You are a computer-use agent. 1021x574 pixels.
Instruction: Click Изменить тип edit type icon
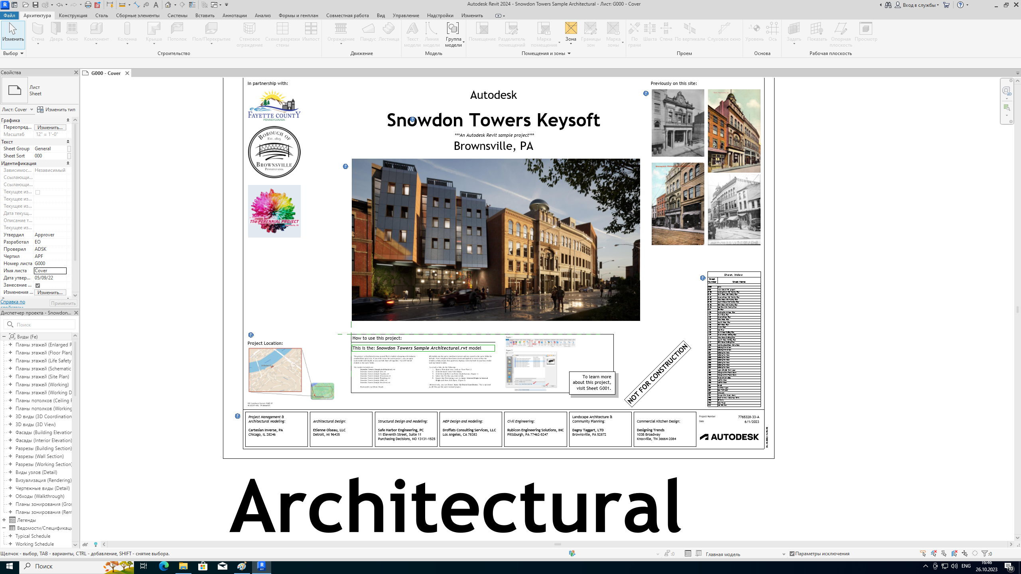(40, 110)
